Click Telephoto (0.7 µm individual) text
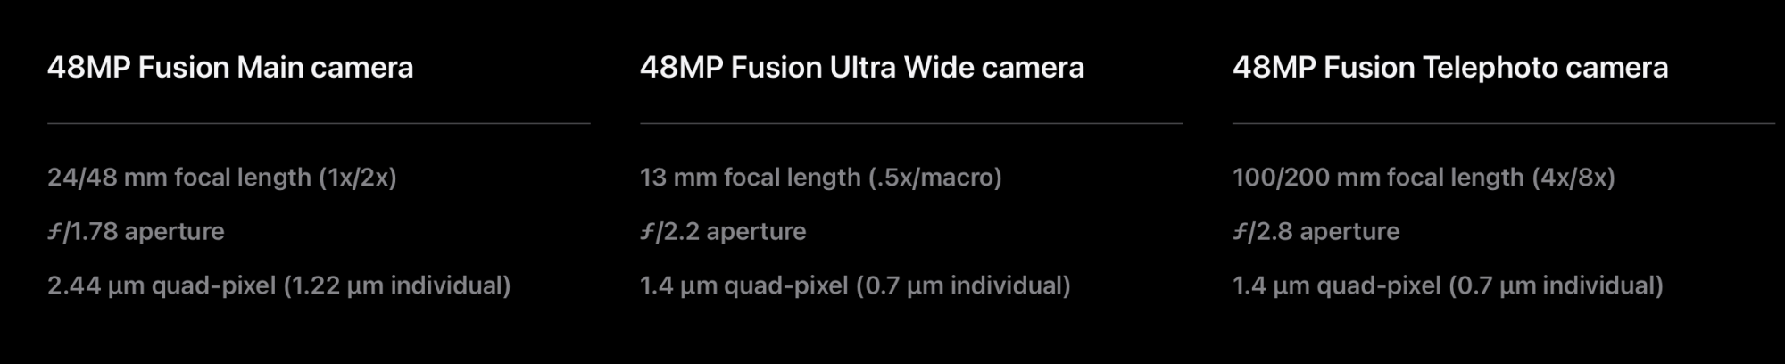1785x364 pixels. (x=1556, y=285)
